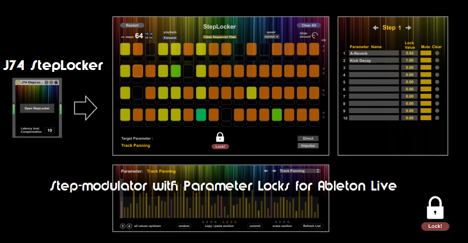Toggle Mute for parameter row 4

click(x=426, y=75)
